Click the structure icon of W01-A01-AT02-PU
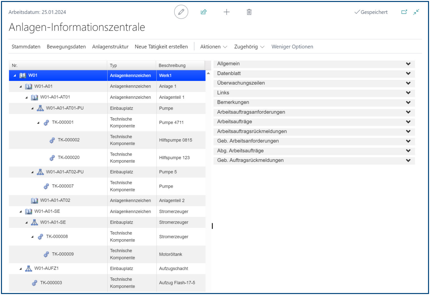The width and height of the screenshot is (430, 295). point(41,172)
